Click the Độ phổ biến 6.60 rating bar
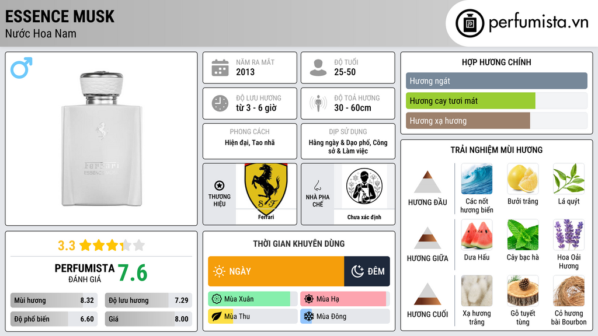Viewport: 598px width, 336px height. (x=54, y=319)
